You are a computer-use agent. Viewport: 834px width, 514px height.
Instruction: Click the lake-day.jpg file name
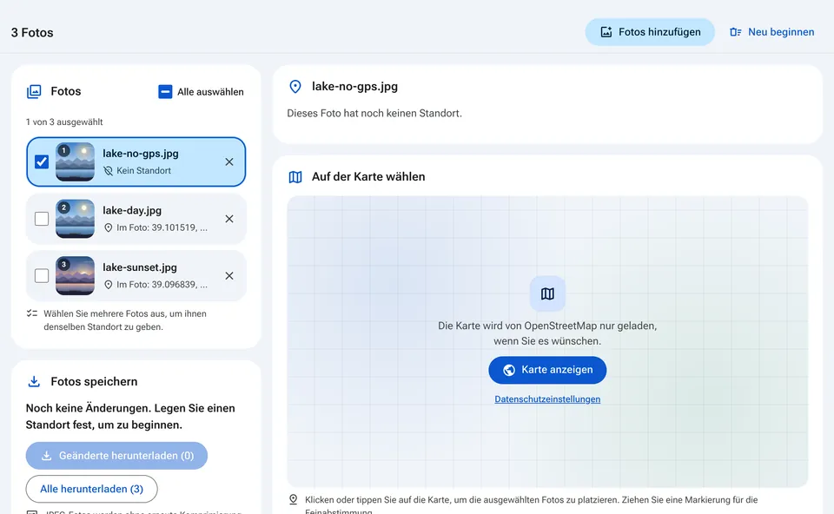[x=132, y=210]
